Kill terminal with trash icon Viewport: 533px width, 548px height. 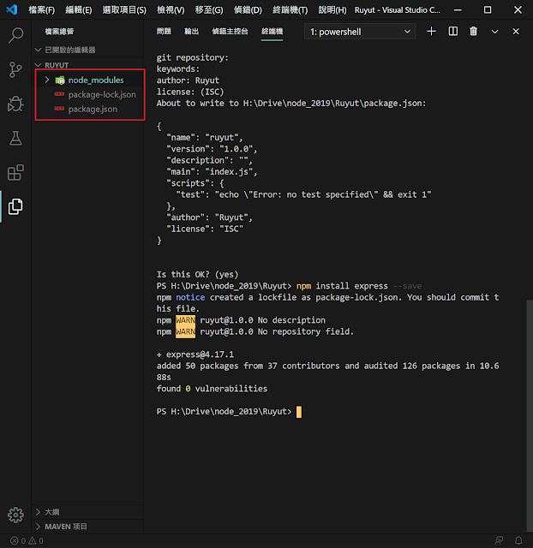click(473, 32)
